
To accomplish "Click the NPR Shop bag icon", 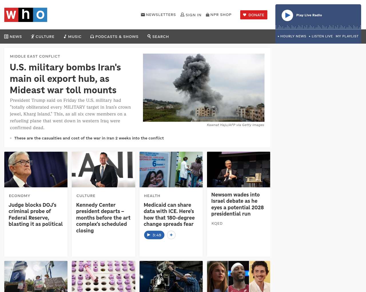I will (x=208, y=15).
